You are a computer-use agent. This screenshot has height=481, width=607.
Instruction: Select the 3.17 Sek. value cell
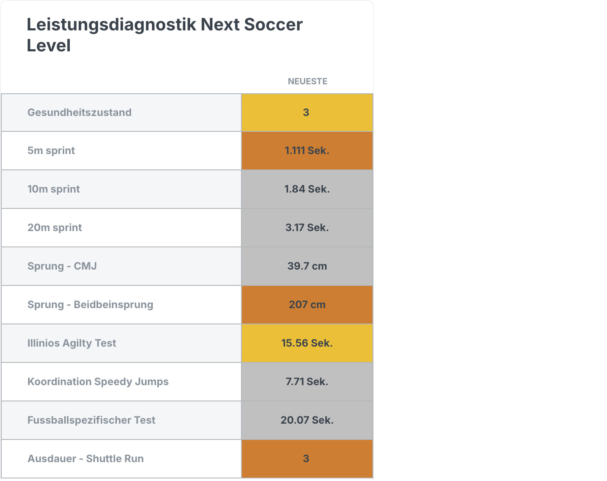point(307,228)
